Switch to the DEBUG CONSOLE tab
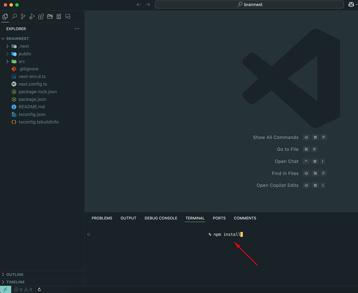 pyautogui.click(x=161, y=218)
